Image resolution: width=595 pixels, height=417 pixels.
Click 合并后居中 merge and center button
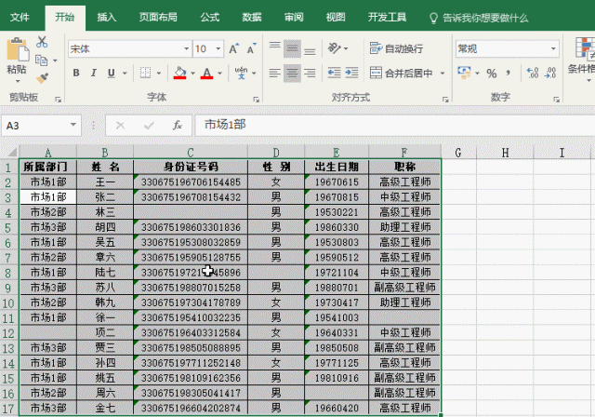point(401,73)
